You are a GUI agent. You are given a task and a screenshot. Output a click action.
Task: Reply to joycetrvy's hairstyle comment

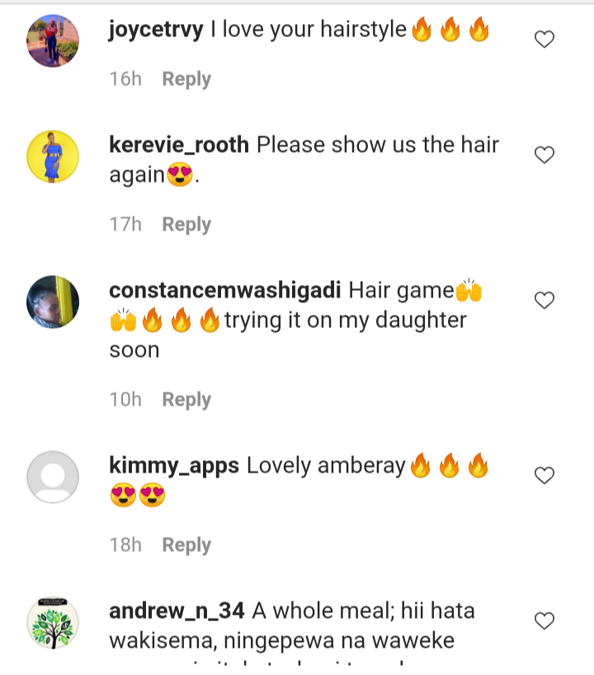pos(186,79)
